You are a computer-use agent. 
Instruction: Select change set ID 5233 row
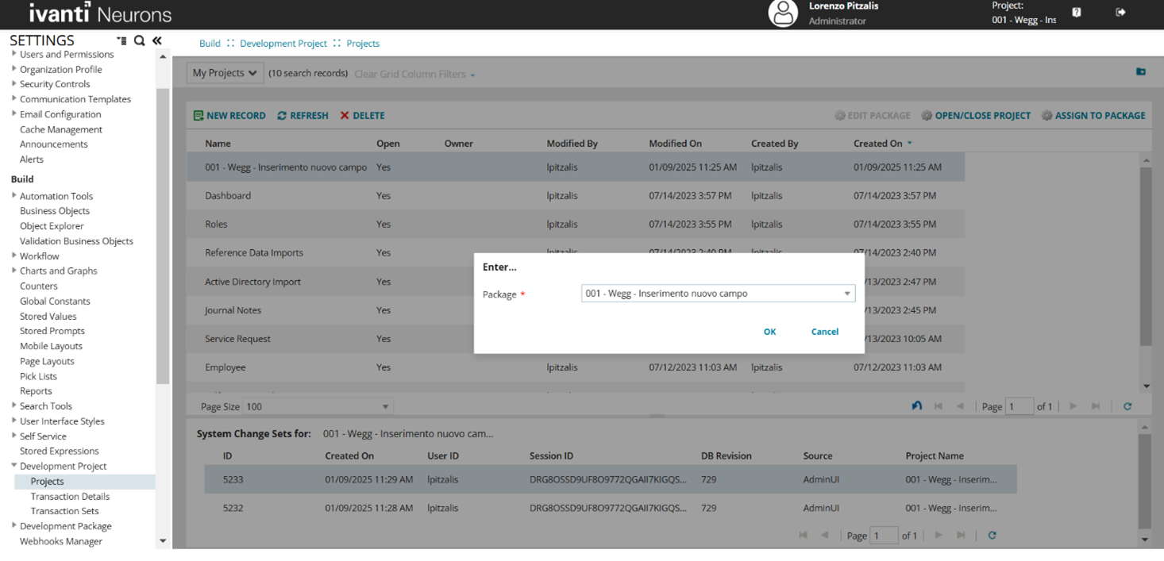pos(610,479)
